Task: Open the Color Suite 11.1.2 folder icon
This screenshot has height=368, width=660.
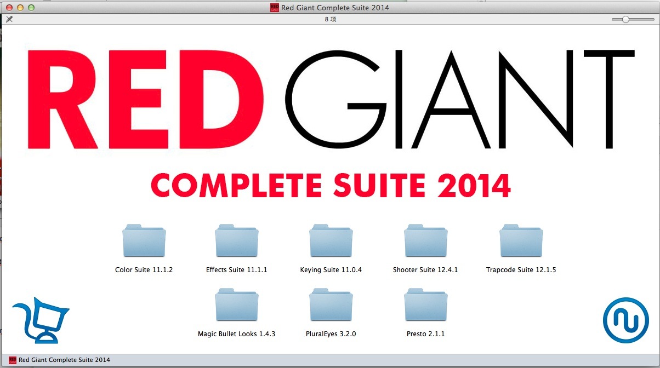Action: [144, 241]
